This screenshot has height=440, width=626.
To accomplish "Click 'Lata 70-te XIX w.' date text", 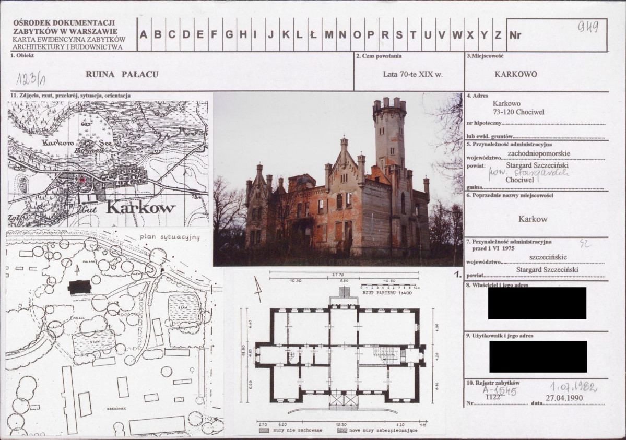I will click(x=413, y=74).
